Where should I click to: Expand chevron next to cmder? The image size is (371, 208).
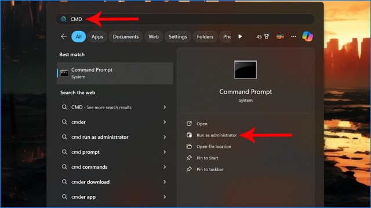pos(165,122)
